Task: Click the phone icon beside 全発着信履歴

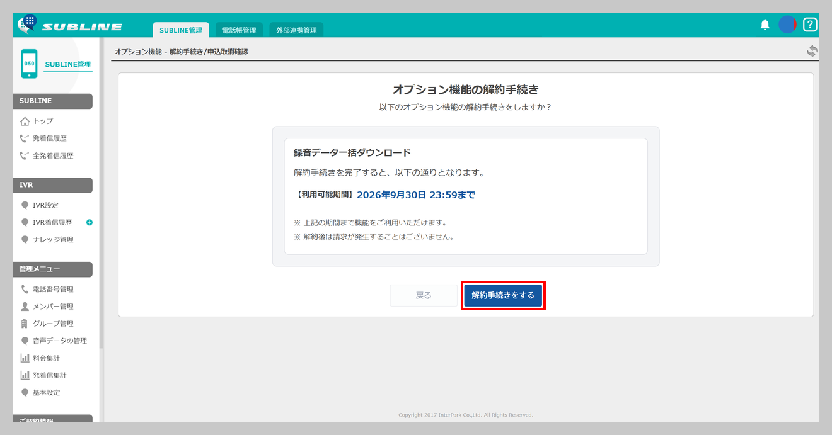Action: 25,155
